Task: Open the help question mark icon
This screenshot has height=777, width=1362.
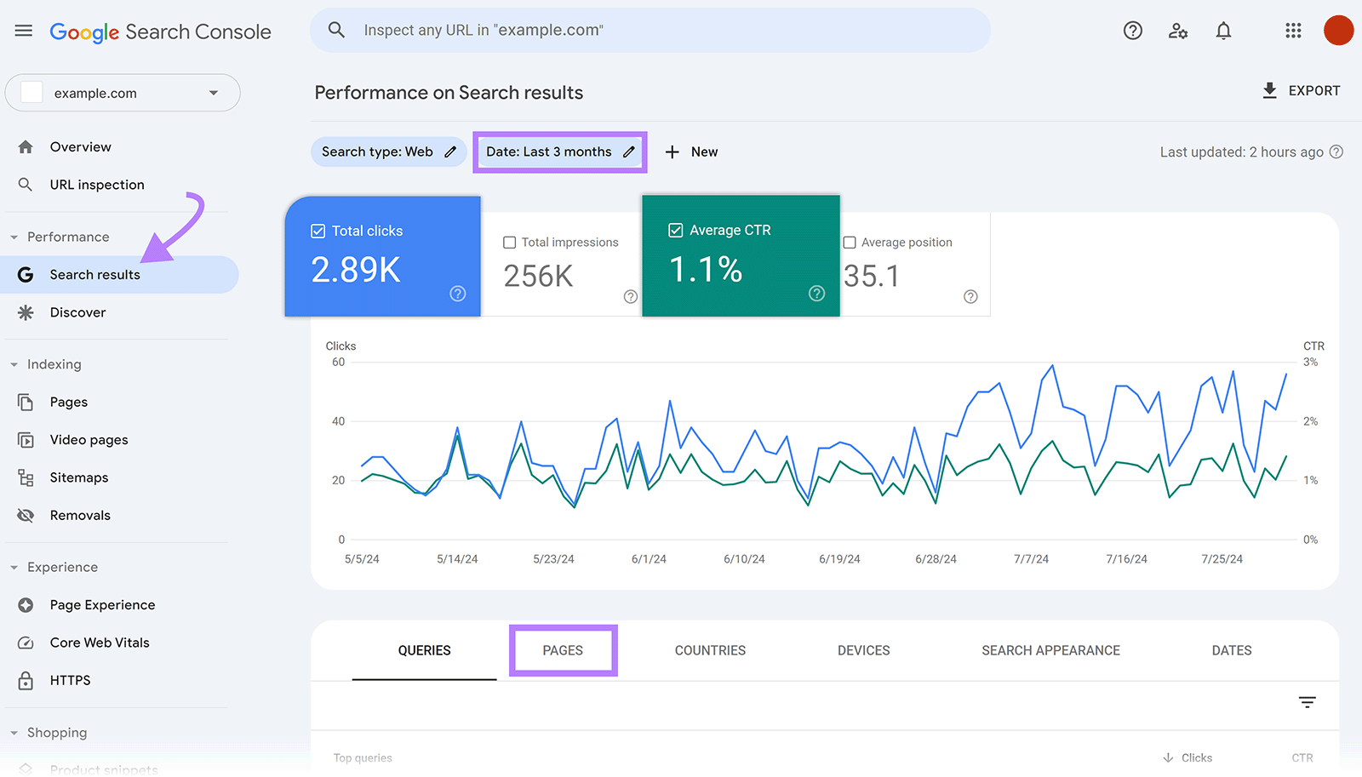Action: pyautogui.click(x=1132, y=30)
